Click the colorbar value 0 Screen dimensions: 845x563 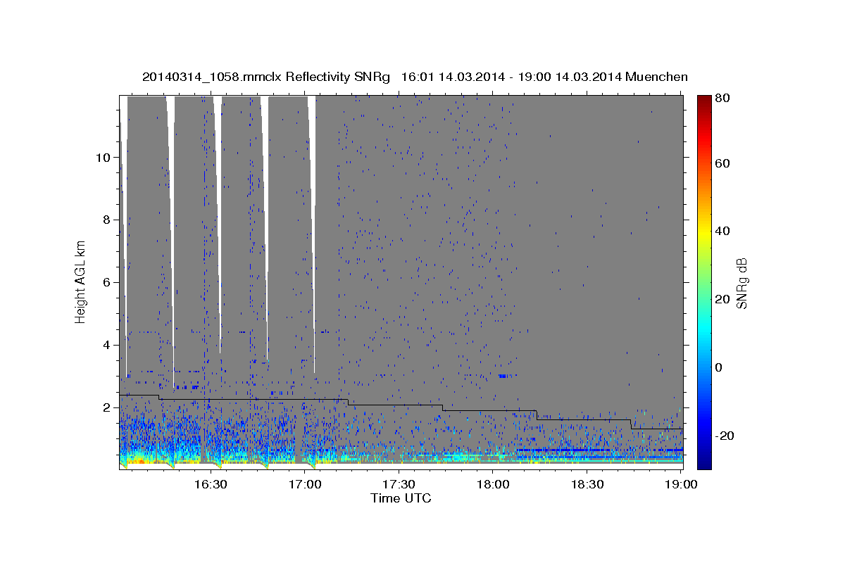click(x=718, y=367)
